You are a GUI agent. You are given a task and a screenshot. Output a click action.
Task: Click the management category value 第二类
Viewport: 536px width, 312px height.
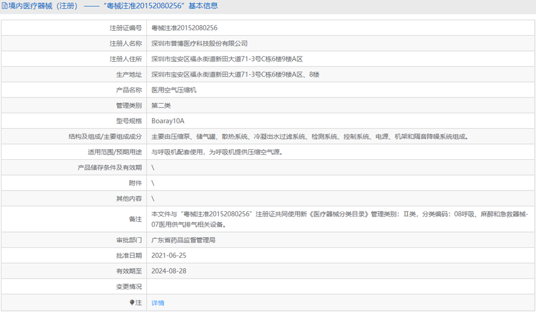tap(161, 105)
